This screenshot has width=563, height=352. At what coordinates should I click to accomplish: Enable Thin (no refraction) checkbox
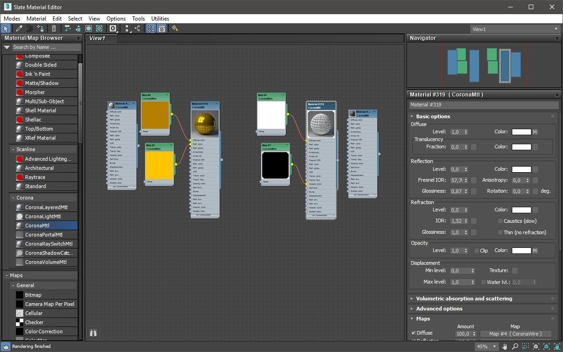(x=500, y=232)
